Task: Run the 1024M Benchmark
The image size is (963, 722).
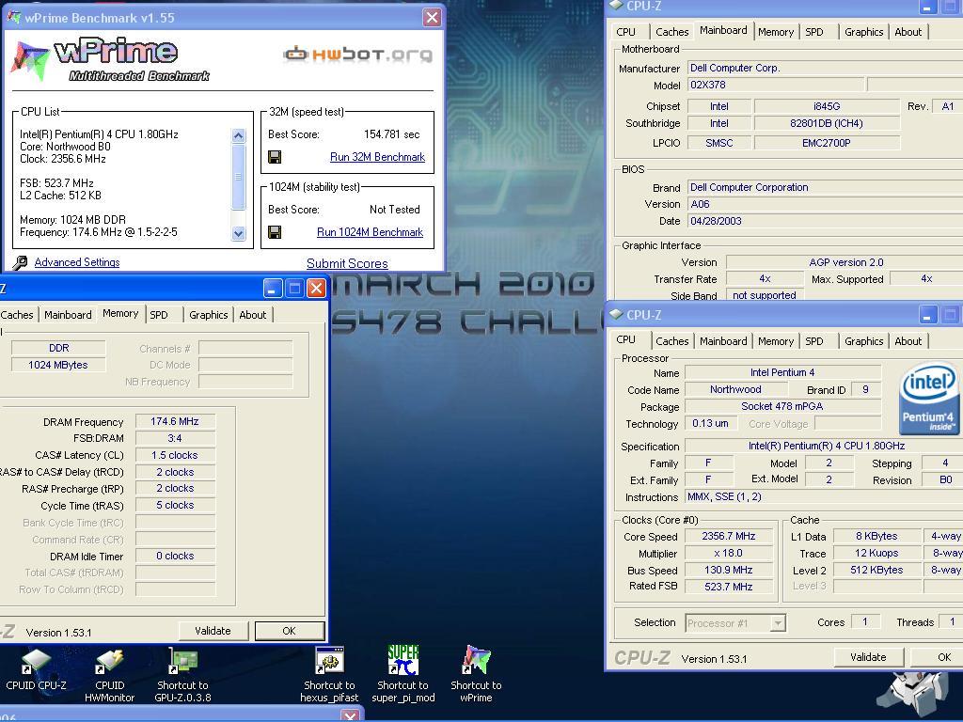Action: (370, 232)
